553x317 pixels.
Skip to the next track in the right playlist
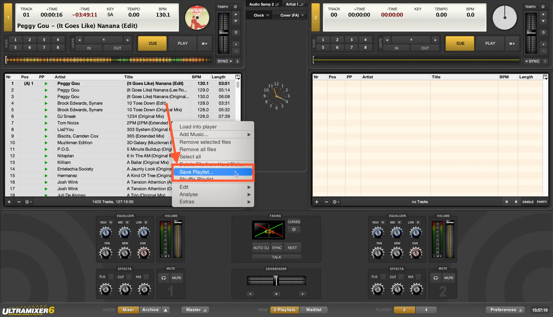516,202
